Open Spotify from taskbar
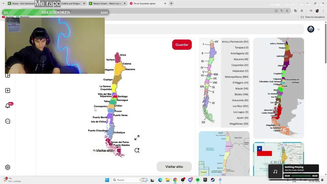 198,180
